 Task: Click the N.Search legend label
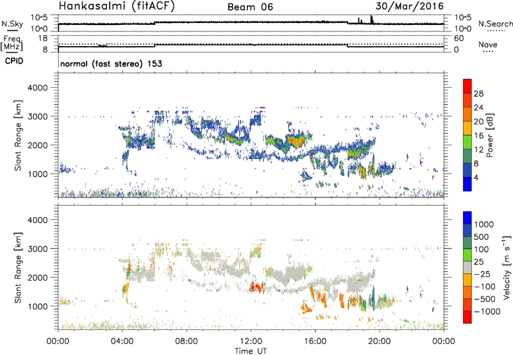495,24
